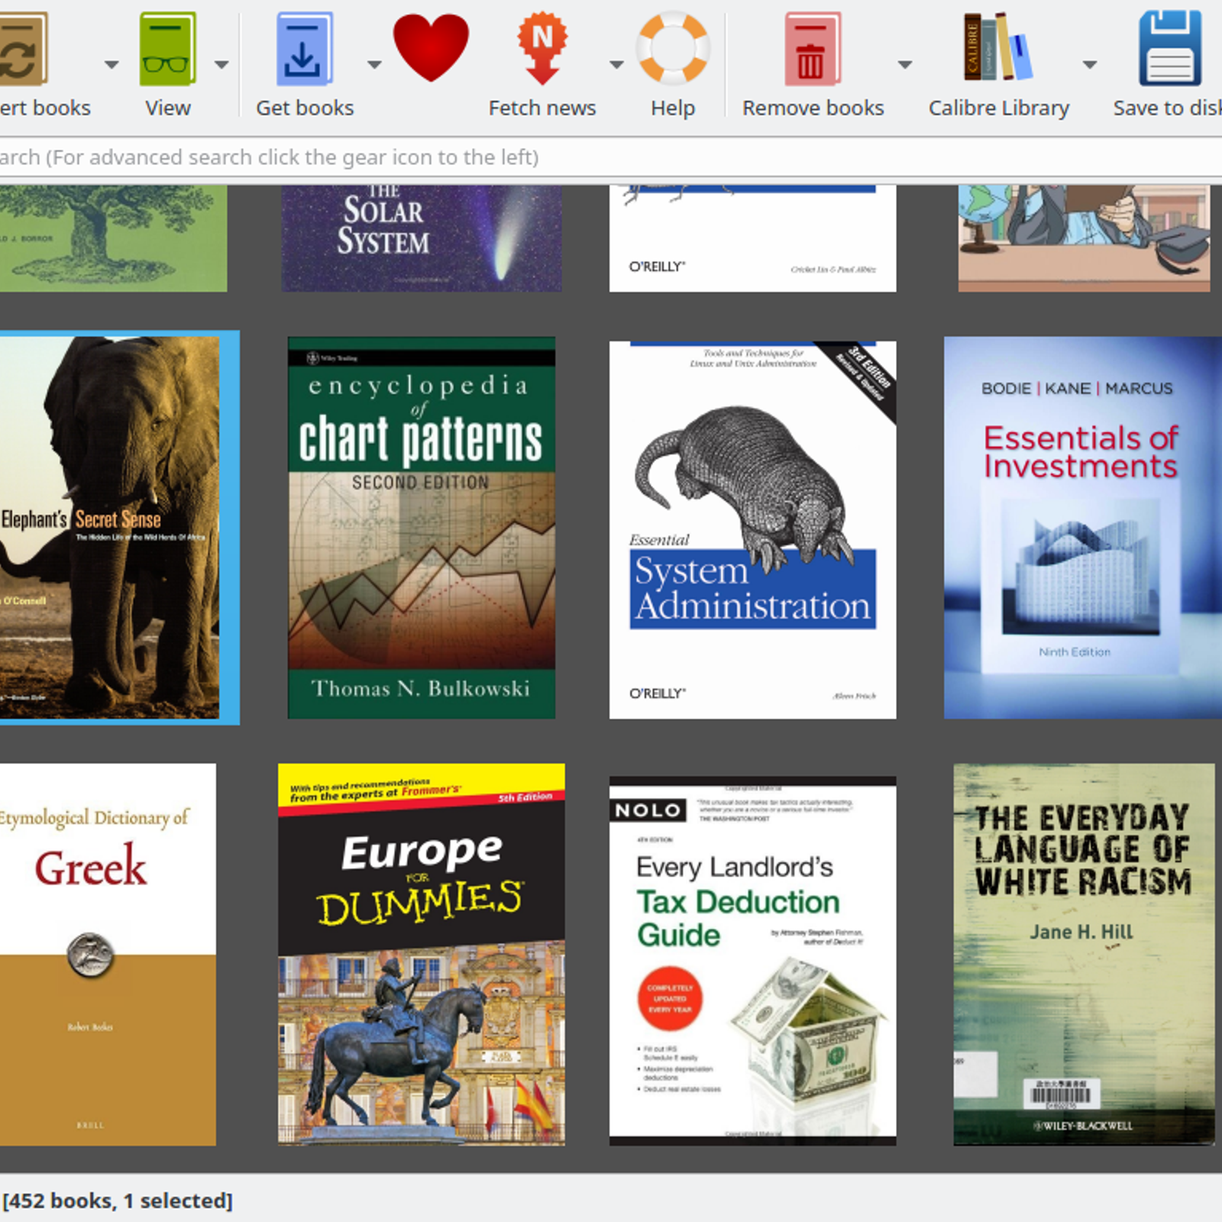Select the partially visible O'Reilly cover at top

coord(752,238)
